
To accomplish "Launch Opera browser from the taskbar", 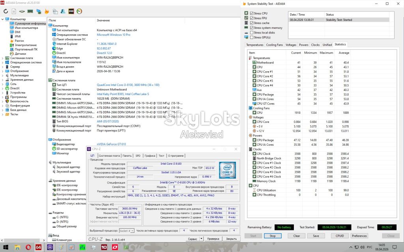I will (28, 247).
